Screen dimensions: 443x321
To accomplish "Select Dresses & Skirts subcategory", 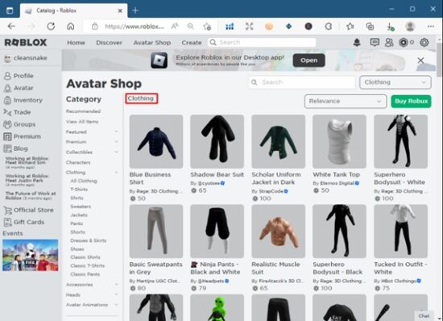I will (88, 240).
